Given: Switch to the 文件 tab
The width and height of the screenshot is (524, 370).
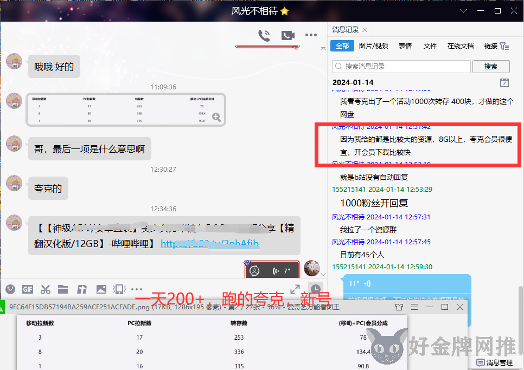Looking at the screenshot, I should pyautogui.click(x=430, y=46).
